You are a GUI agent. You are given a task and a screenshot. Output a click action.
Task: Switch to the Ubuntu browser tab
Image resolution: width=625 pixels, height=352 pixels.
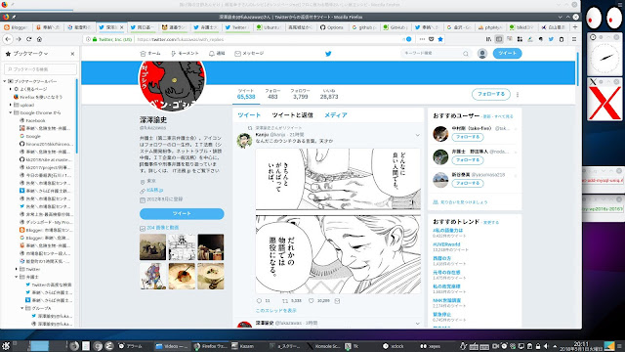click(x=270, y=27)
